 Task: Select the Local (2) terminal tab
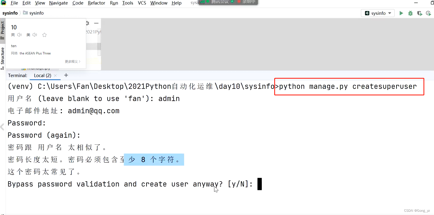[x=43, y=75]
